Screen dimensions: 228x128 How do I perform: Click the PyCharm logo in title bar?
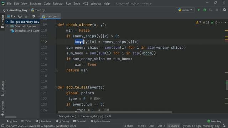(x=3, y=3)
